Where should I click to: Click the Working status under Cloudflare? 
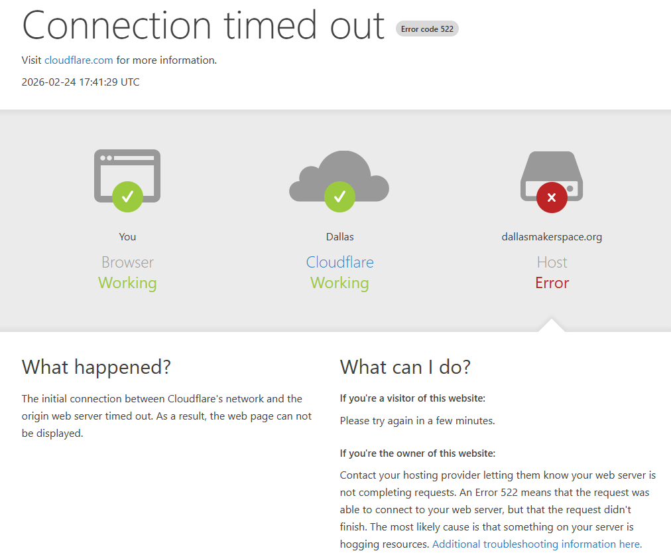click(339, 283)
